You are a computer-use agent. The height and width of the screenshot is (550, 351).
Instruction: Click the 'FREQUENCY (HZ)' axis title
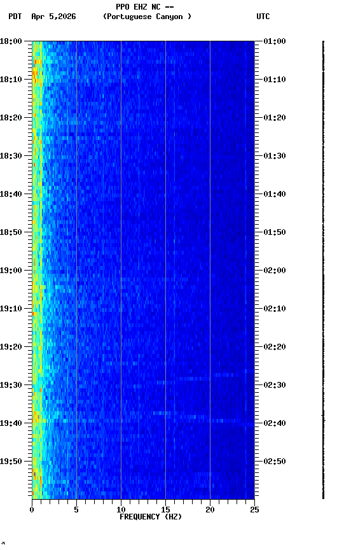point(151,518)
